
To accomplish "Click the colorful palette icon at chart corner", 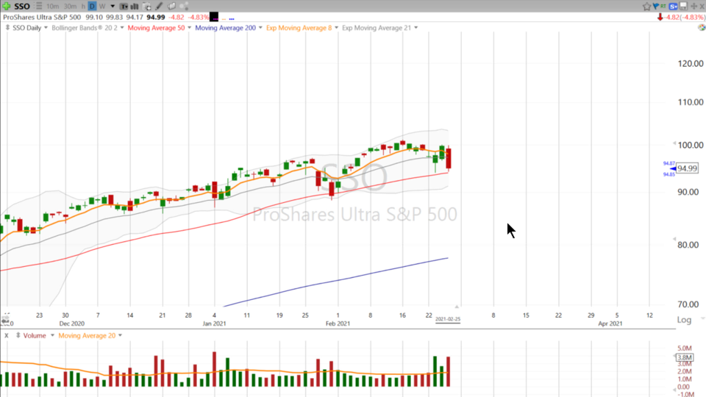I will click(x=702, y=27).
